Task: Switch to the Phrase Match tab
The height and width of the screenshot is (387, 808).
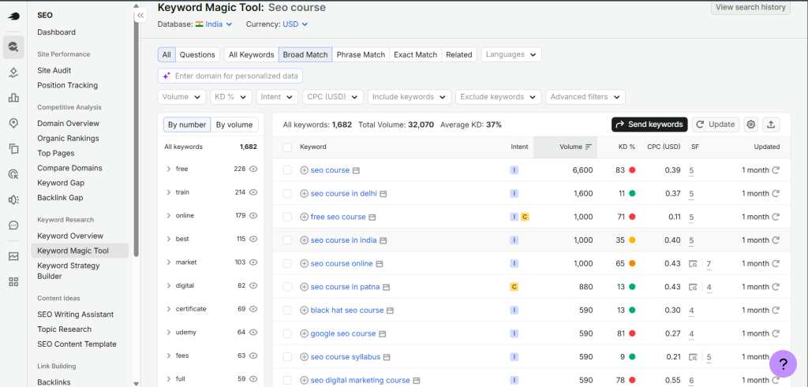Action: 361,54
